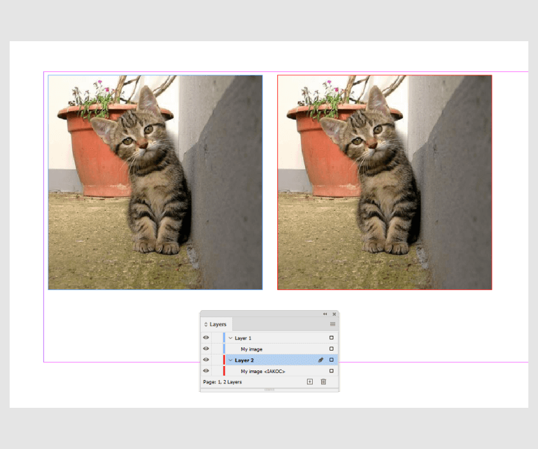Delete the selected layer using the trash icon

pos(323,381)
